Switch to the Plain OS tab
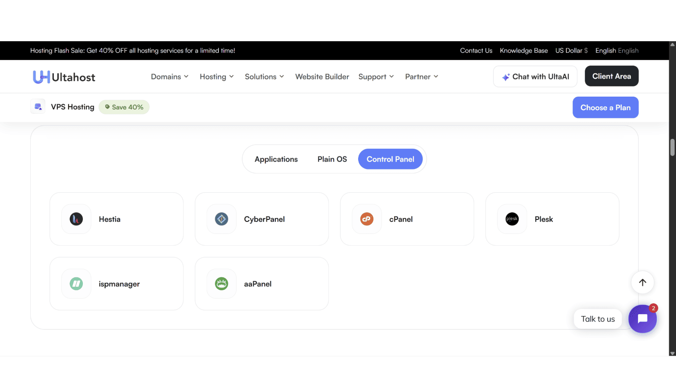The width and height of the screenshot is (676, 380). [332, 159]
